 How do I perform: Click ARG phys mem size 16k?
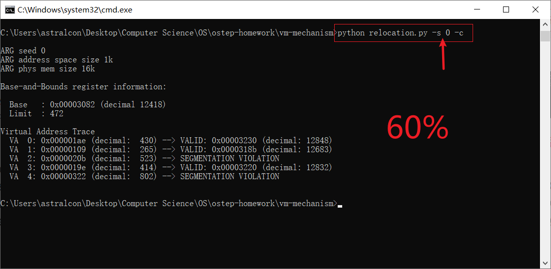(48, 69)
